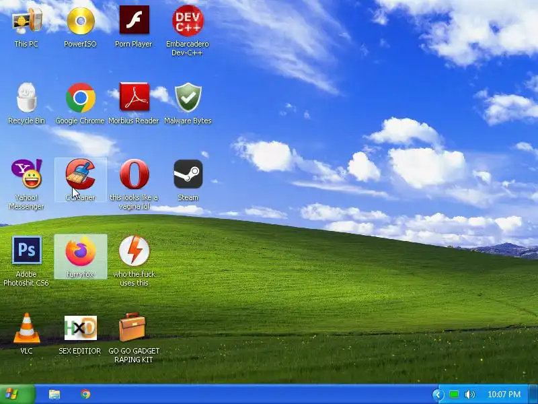This screenshot has width=538, height=404.
Task: Select the blue Ps CS6 desktop icon
Action: click(27, 250)
